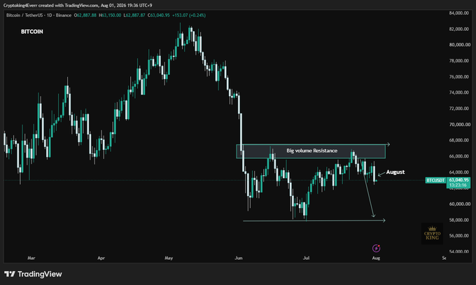
Task: Click the 84,000.00 price axis label
Action: coord(458,13)
